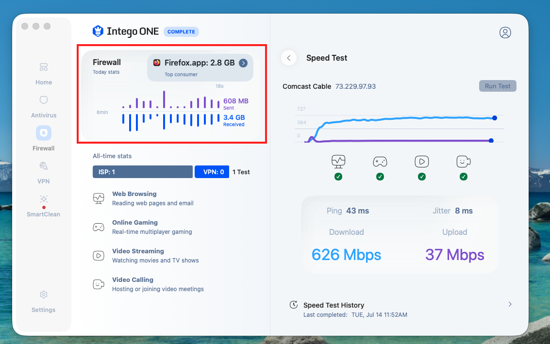Click the Intego ONE castle logo

point(98,31)
